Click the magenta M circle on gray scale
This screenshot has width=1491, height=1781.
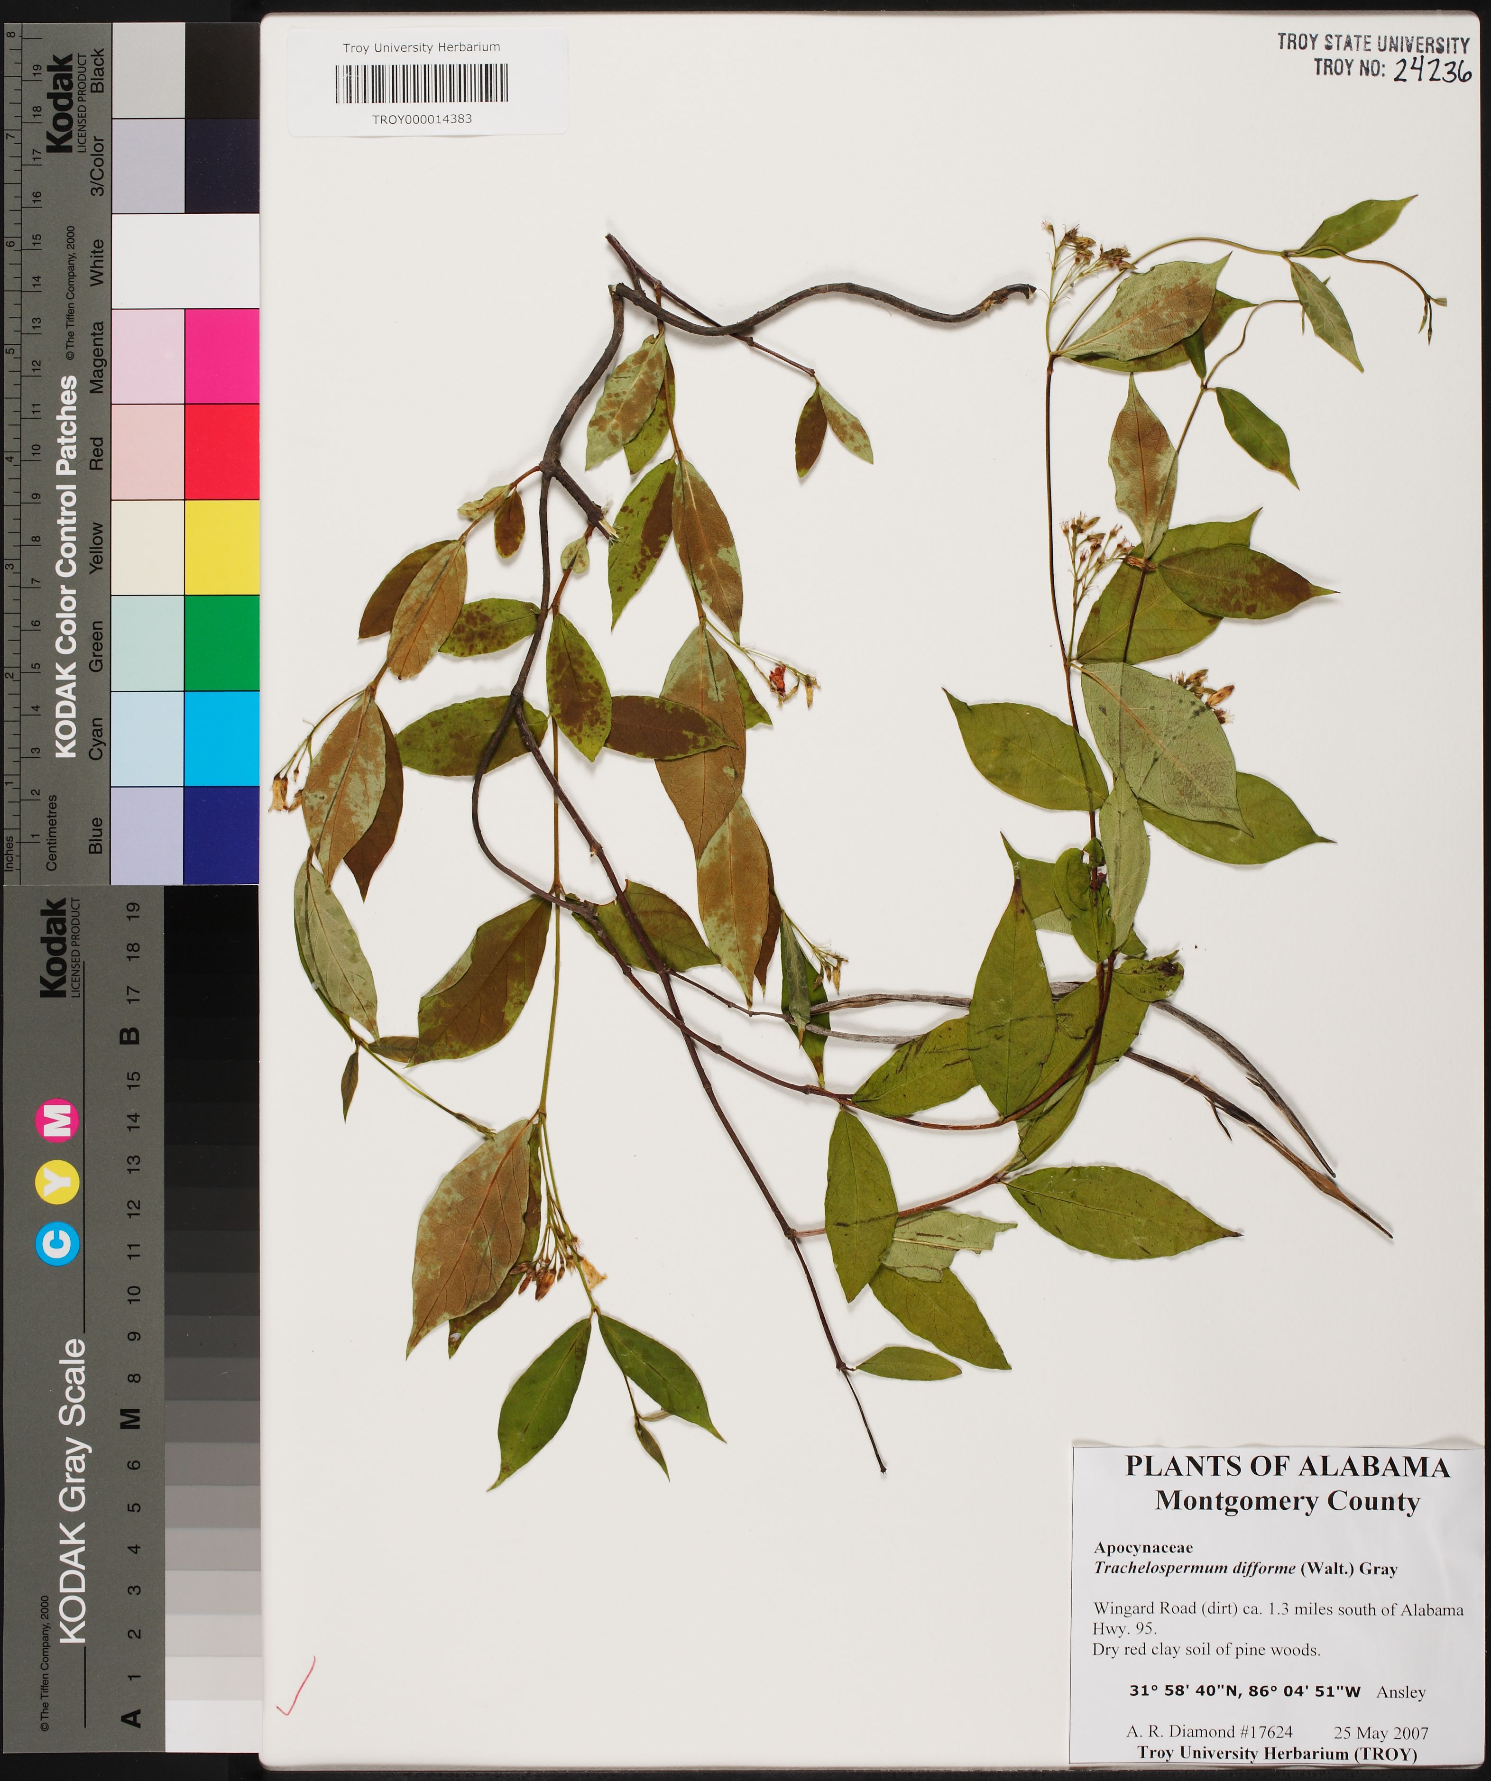coord(58,1120)
